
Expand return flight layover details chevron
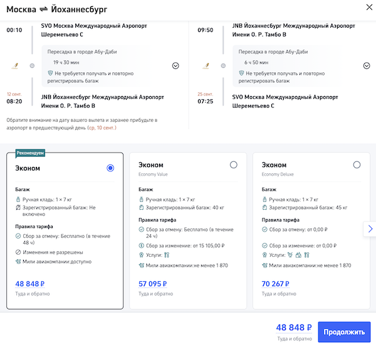[367, 66]
